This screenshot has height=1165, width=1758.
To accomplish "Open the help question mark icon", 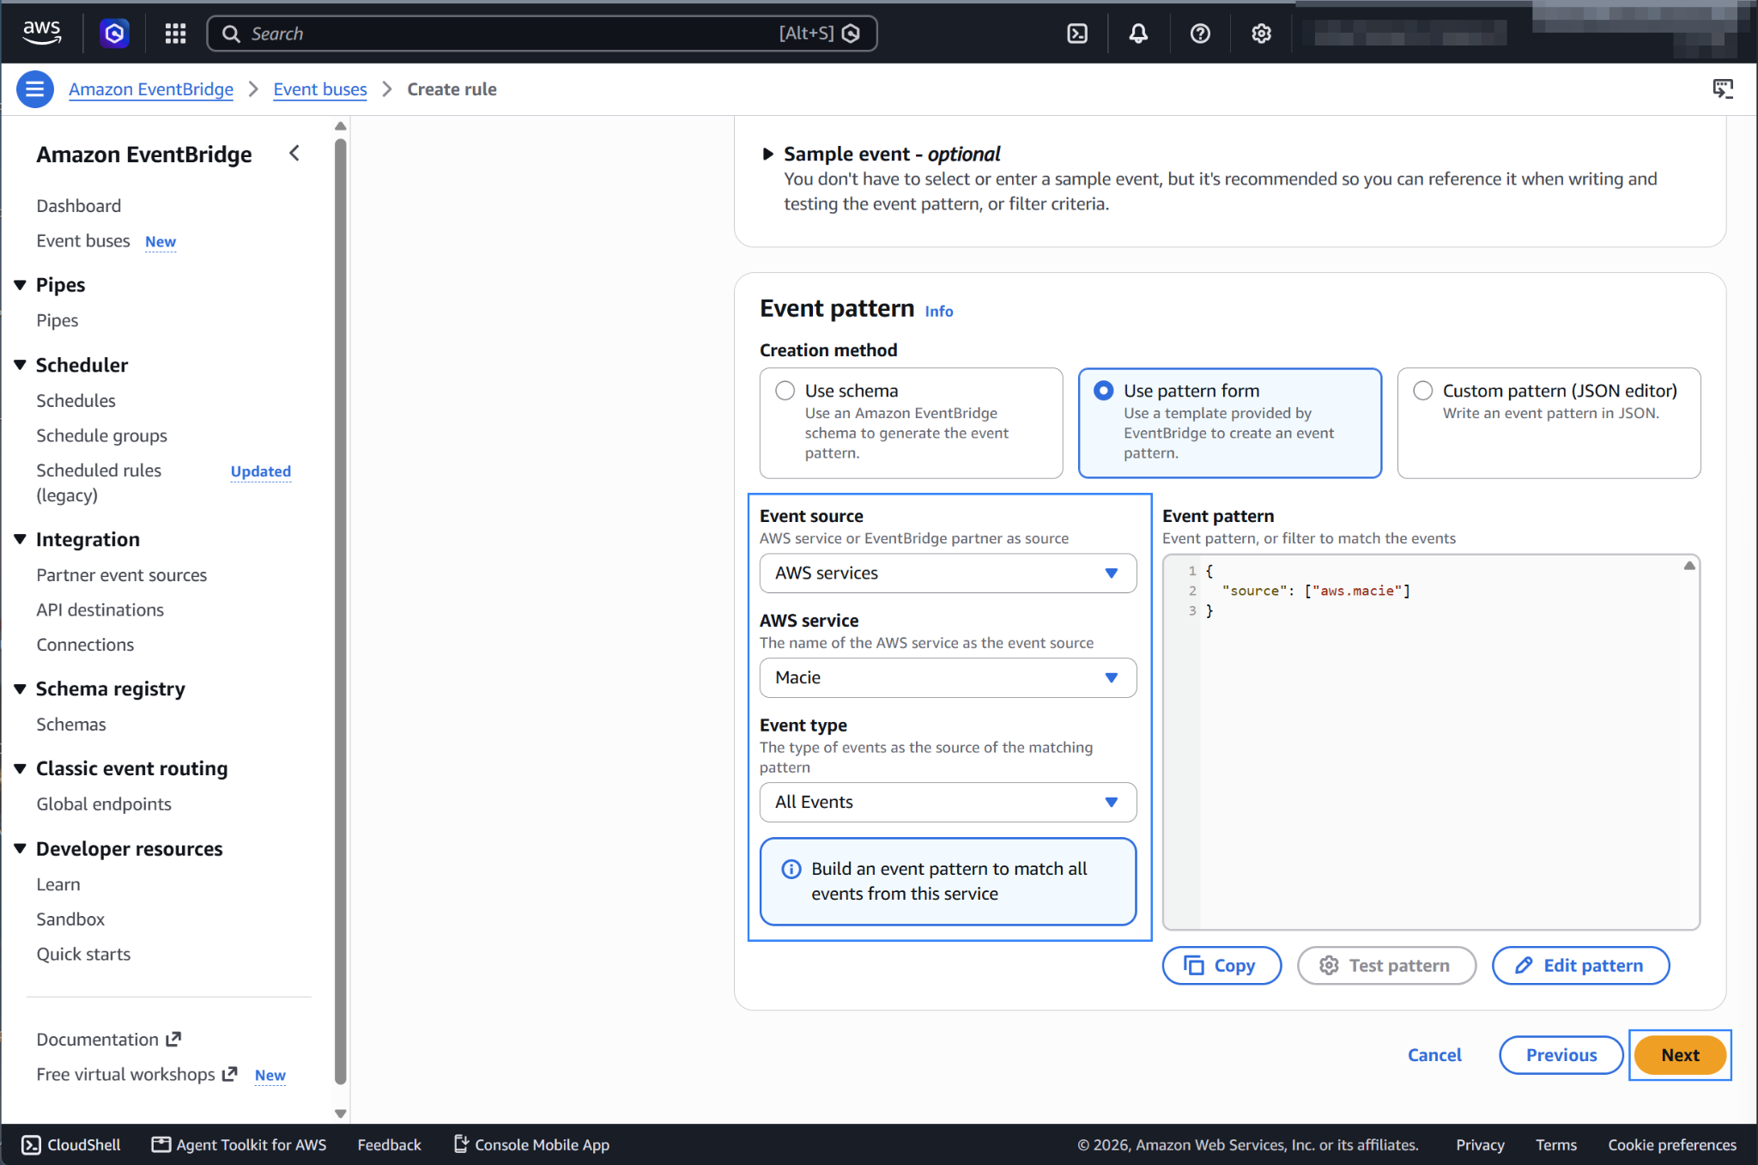I will 1200,33.
